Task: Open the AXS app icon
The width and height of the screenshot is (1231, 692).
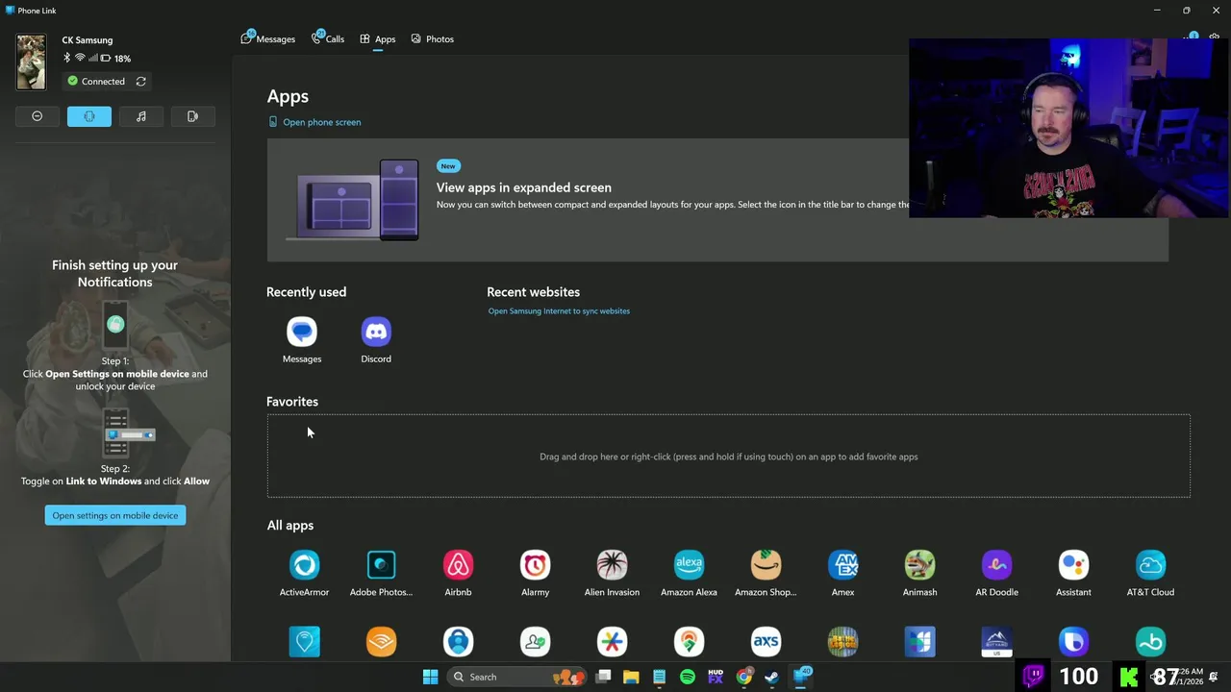Action: point(766,642)
